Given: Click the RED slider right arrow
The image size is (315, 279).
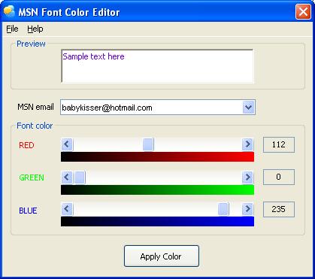Looking at the screenshot, I should (247, 144).
